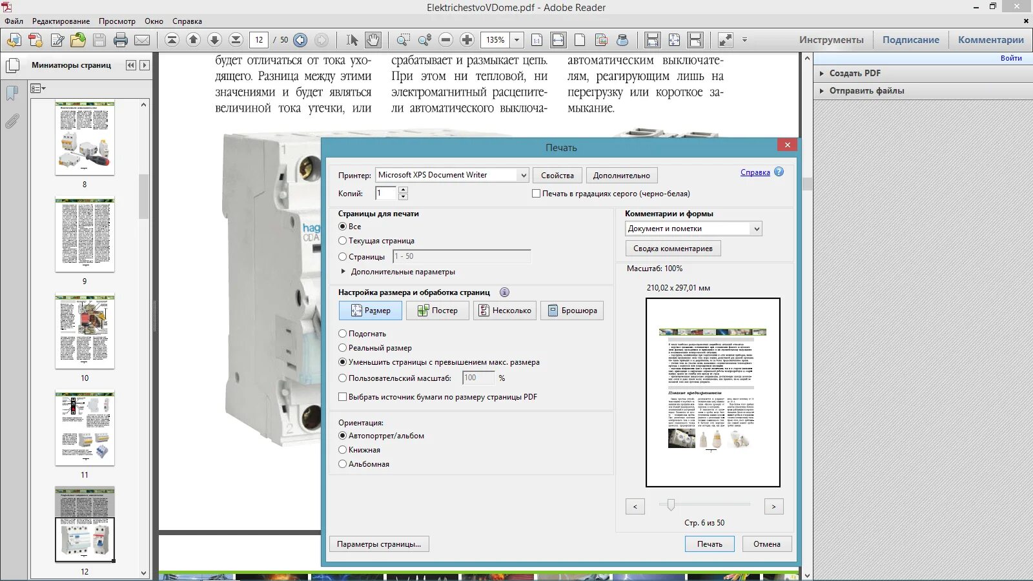Click the full screen mode arrows icon

(x=726, y=40)
